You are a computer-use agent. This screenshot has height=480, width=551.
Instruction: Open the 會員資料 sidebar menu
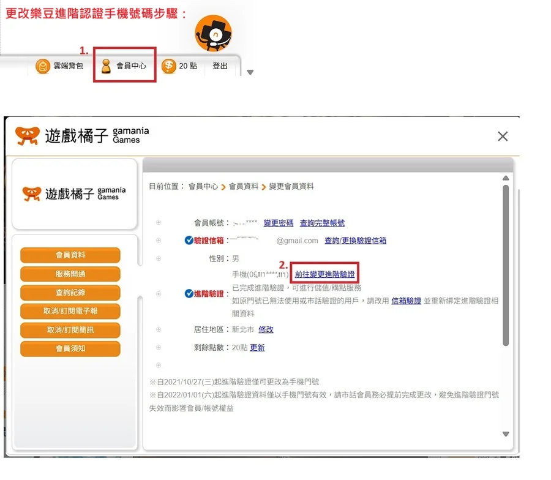click(70, 255)
